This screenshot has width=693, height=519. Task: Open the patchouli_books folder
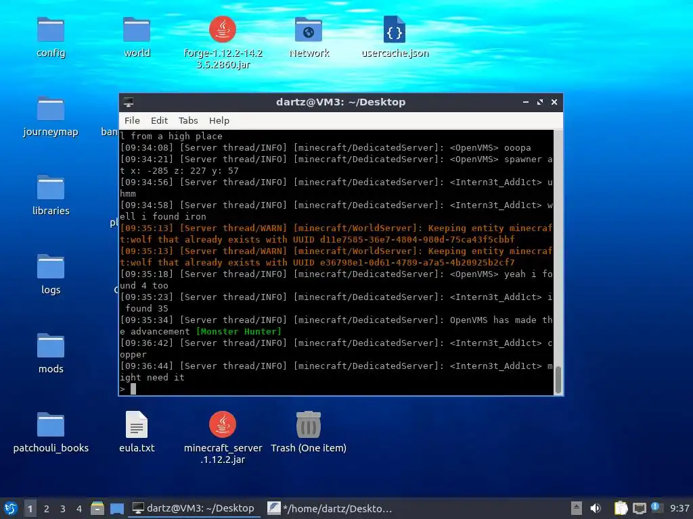coord(51,426)
